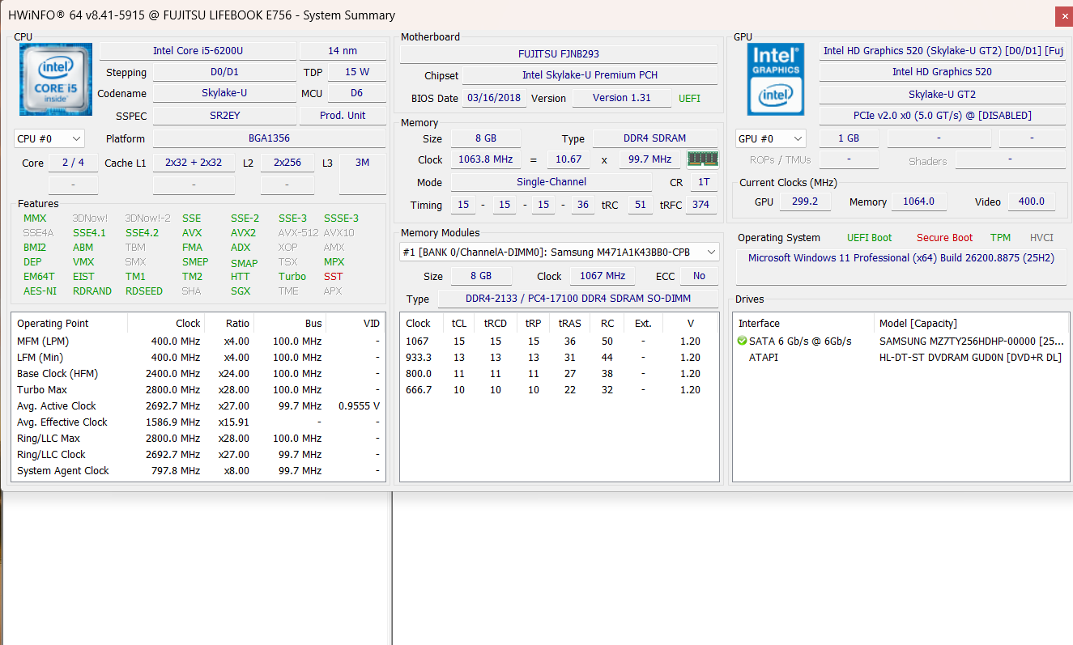Click the Skylake-U codename field
The image size is (1073, 645).
point(224,93)
